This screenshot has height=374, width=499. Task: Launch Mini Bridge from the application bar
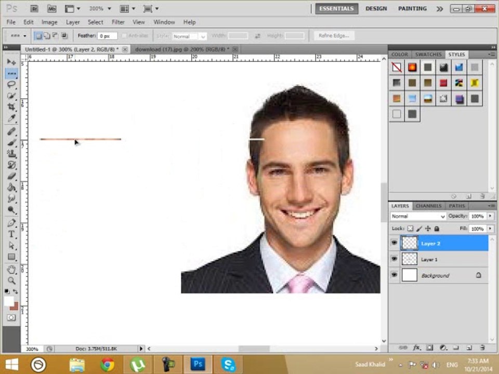(x=51, y=9)
